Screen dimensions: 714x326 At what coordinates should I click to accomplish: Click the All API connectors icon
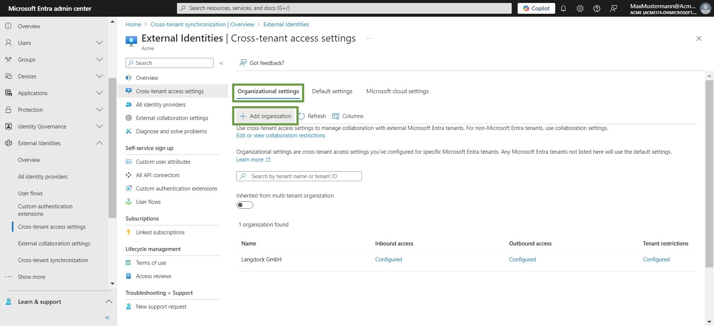(x=129, y=175)
